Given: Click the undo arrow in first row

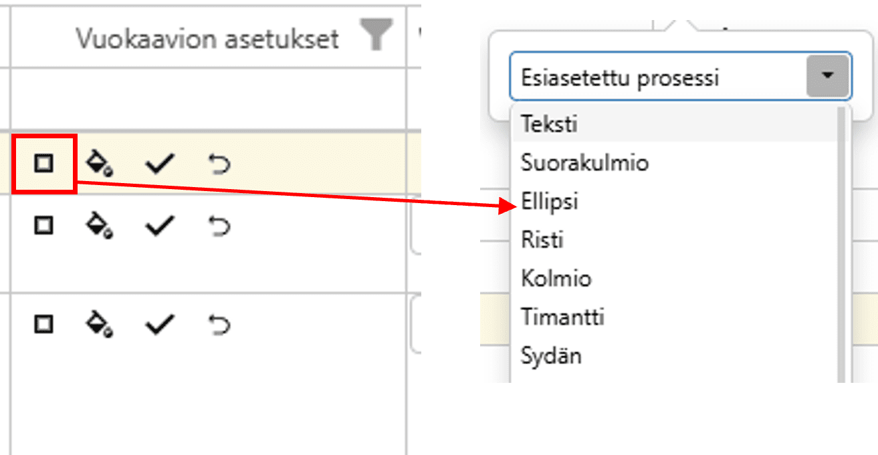Looking at the screenshot, I should (219, 164).
